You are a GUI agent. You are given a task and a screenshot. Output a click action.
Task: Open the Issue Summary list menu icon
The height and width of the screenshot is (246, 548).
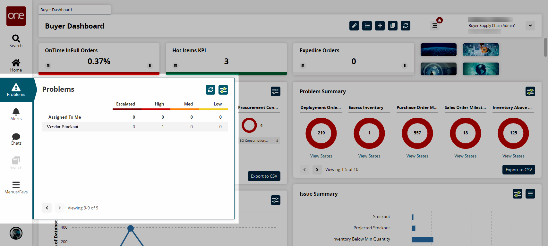coord(530,194)
